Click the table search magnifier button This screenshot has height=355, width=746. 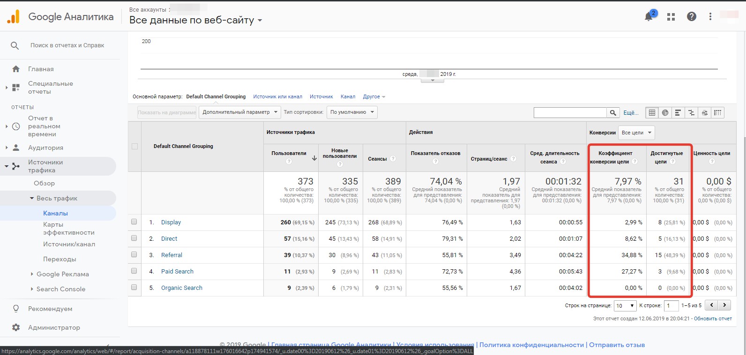click(613, 112)
